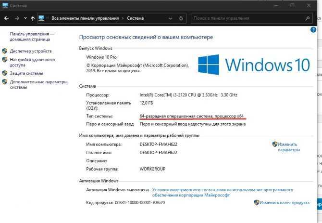
Task: Select the 'Система' breadcrumb in address bar
Action: coord(135,18)
